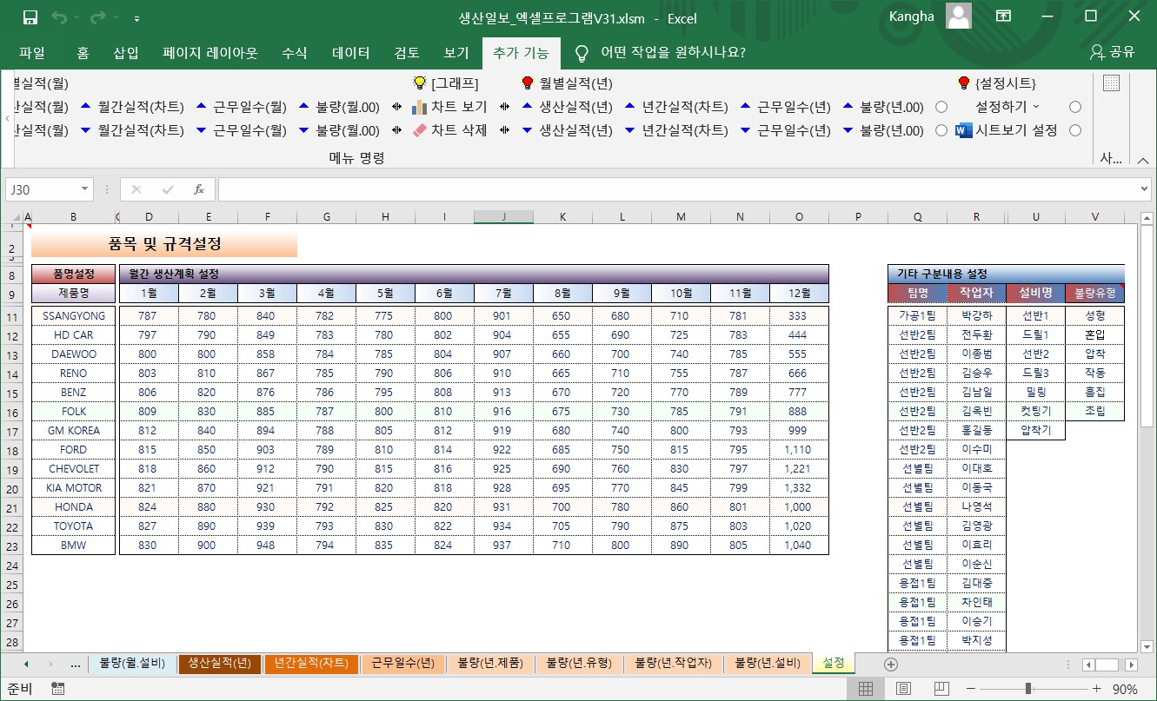1157x701 pixels.
Task: Switch to Normal view icon
Action: [x=866, y=689]
